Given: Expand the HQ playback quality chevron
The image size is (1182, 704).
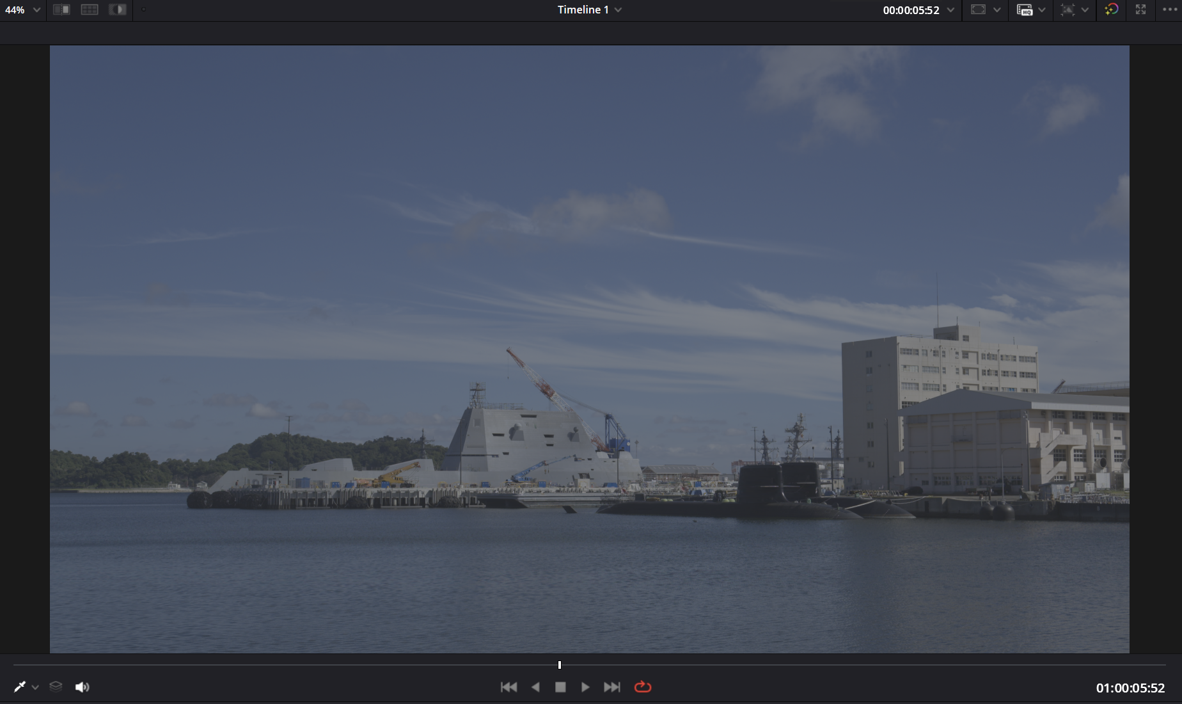Looking at the screenshot, I should click(x=1042, y=10).
